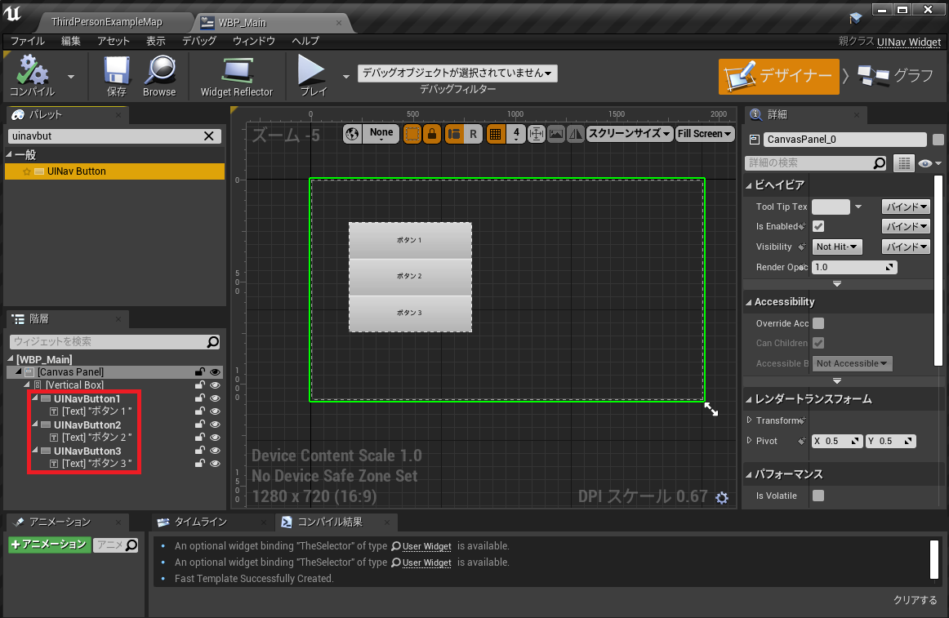Click zoom-to-fit icon in designer toolbar
This screenshot has width=949, height=618.
tap(537, 134)
